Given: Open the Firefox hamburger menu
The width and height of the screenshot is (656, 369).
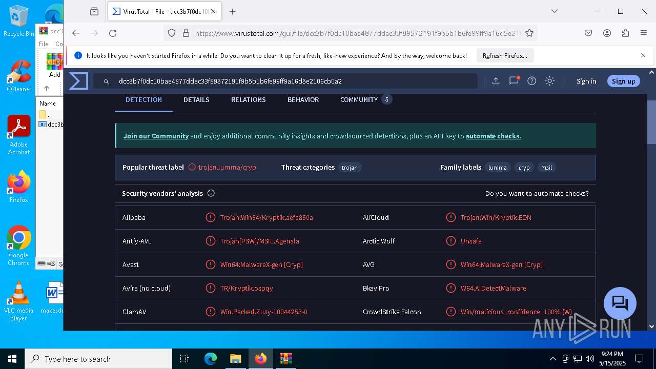Looking at the screenshot, I should click(644, 33).
